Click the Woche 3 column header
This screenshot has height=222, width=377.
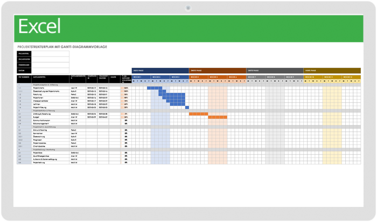(179, 77)
